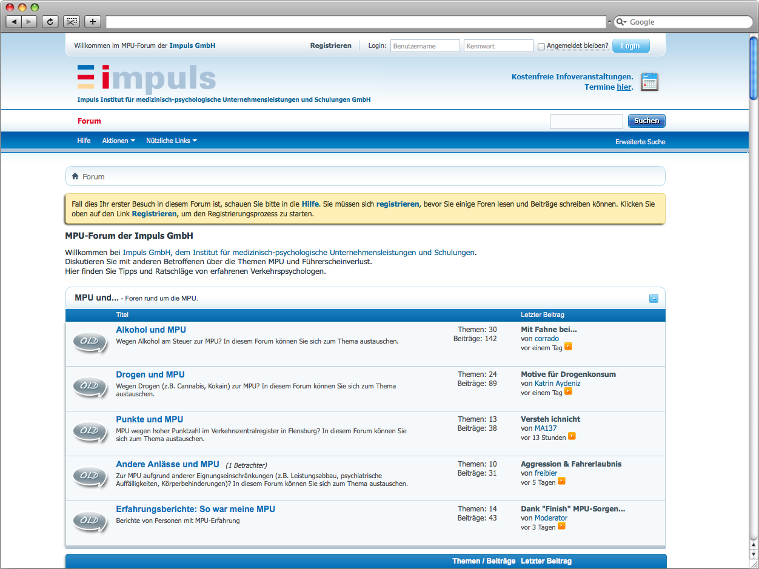Click the Suchen search button
759x569 pixels.
647,121
